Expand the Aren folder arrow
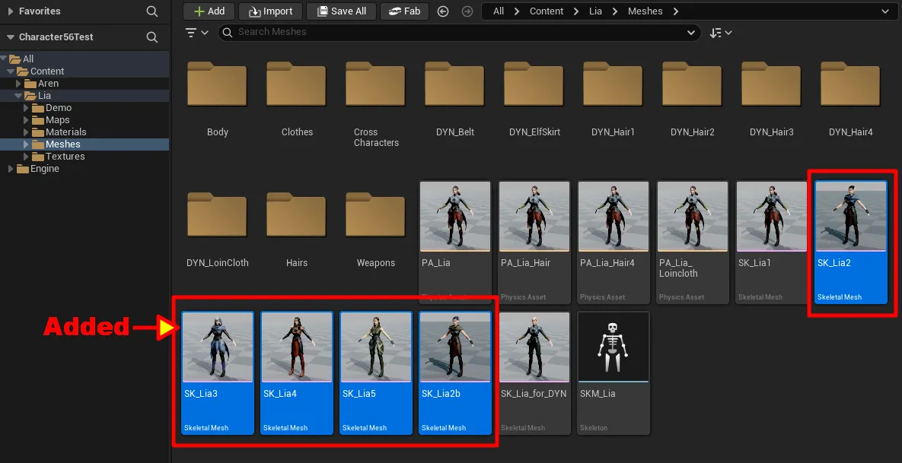Image resolution: width=902 pixels, height=463 pixels. (x=18, y=84)
